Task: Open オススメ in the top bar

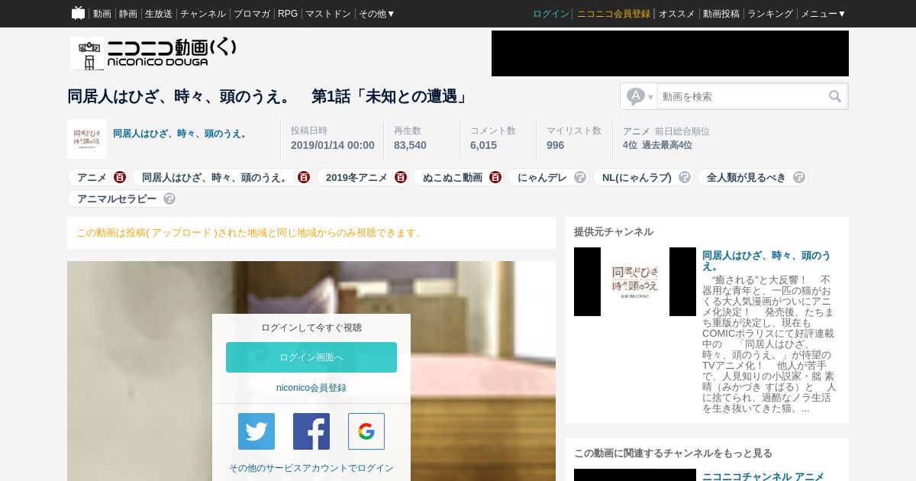Action: click(x=677, y=14)
